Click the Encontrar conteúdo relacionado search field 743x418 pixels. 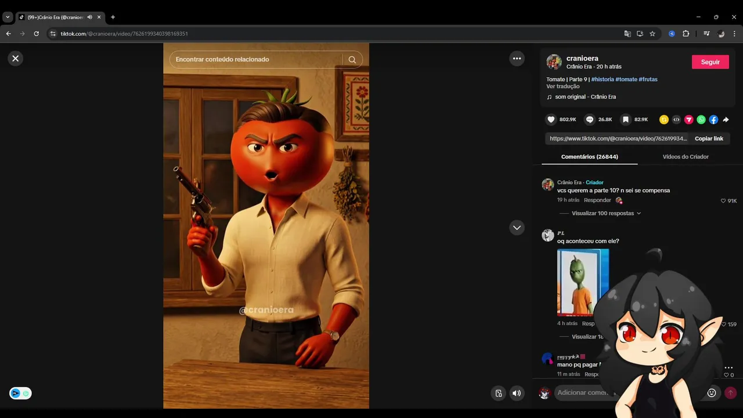(255, 59)
